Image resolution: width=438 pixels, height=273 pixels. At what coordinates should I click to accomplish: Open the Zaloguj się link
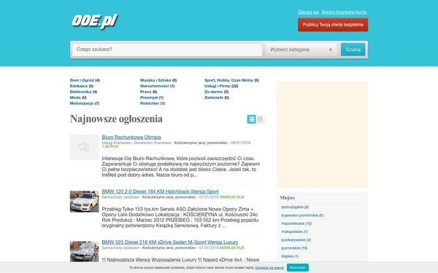[x=308, y=12]
